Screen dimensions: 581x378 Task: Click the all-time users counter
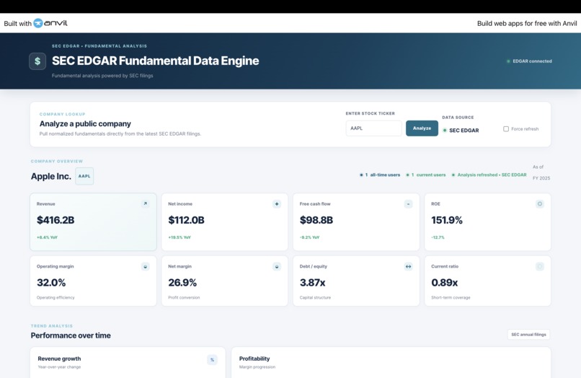(380, 175)
